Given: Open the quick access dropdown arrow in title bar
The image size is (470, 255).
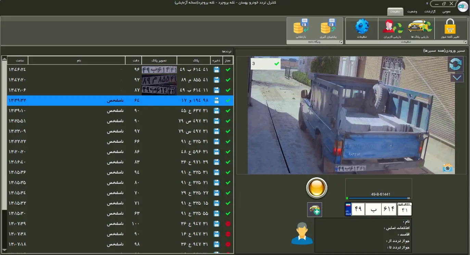Looking at the screenshot, I should click(427, 3).
